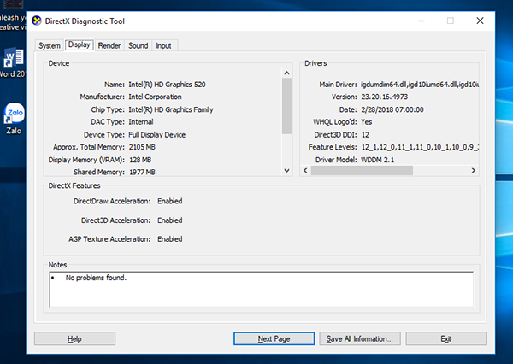Click the Exit button
513x364 pixels.
[446, 338]
